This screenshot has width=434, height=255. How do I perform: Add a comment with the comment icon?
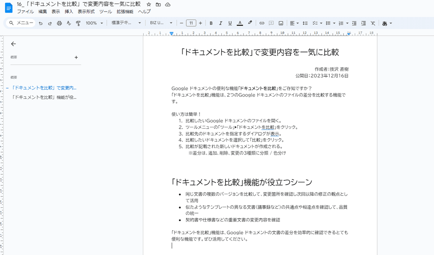coord(271,23)
